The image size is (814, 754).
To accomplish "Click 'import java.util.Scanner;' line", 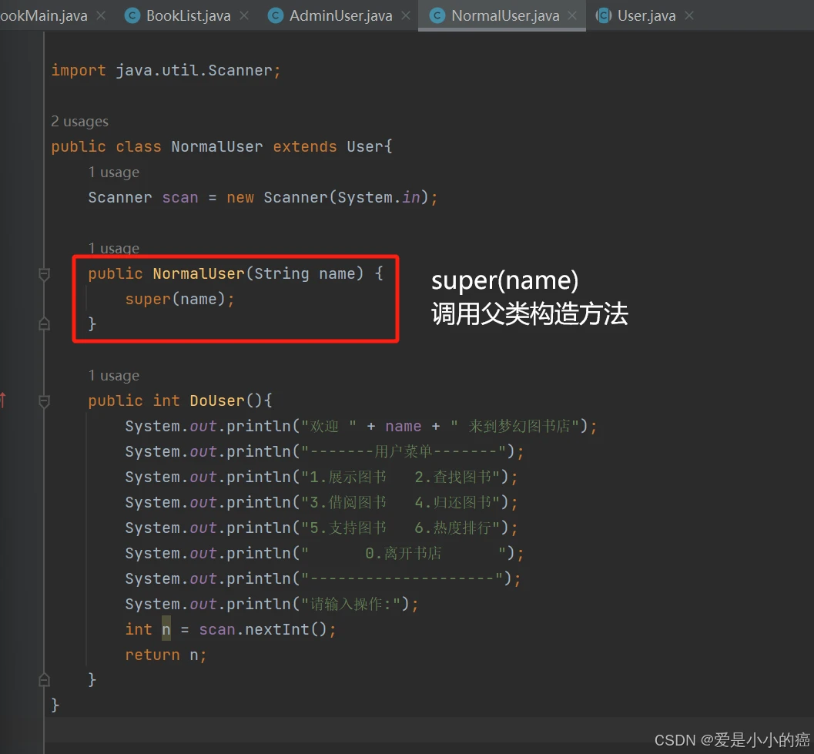I will pyautogui.click(x=166, y=71).
